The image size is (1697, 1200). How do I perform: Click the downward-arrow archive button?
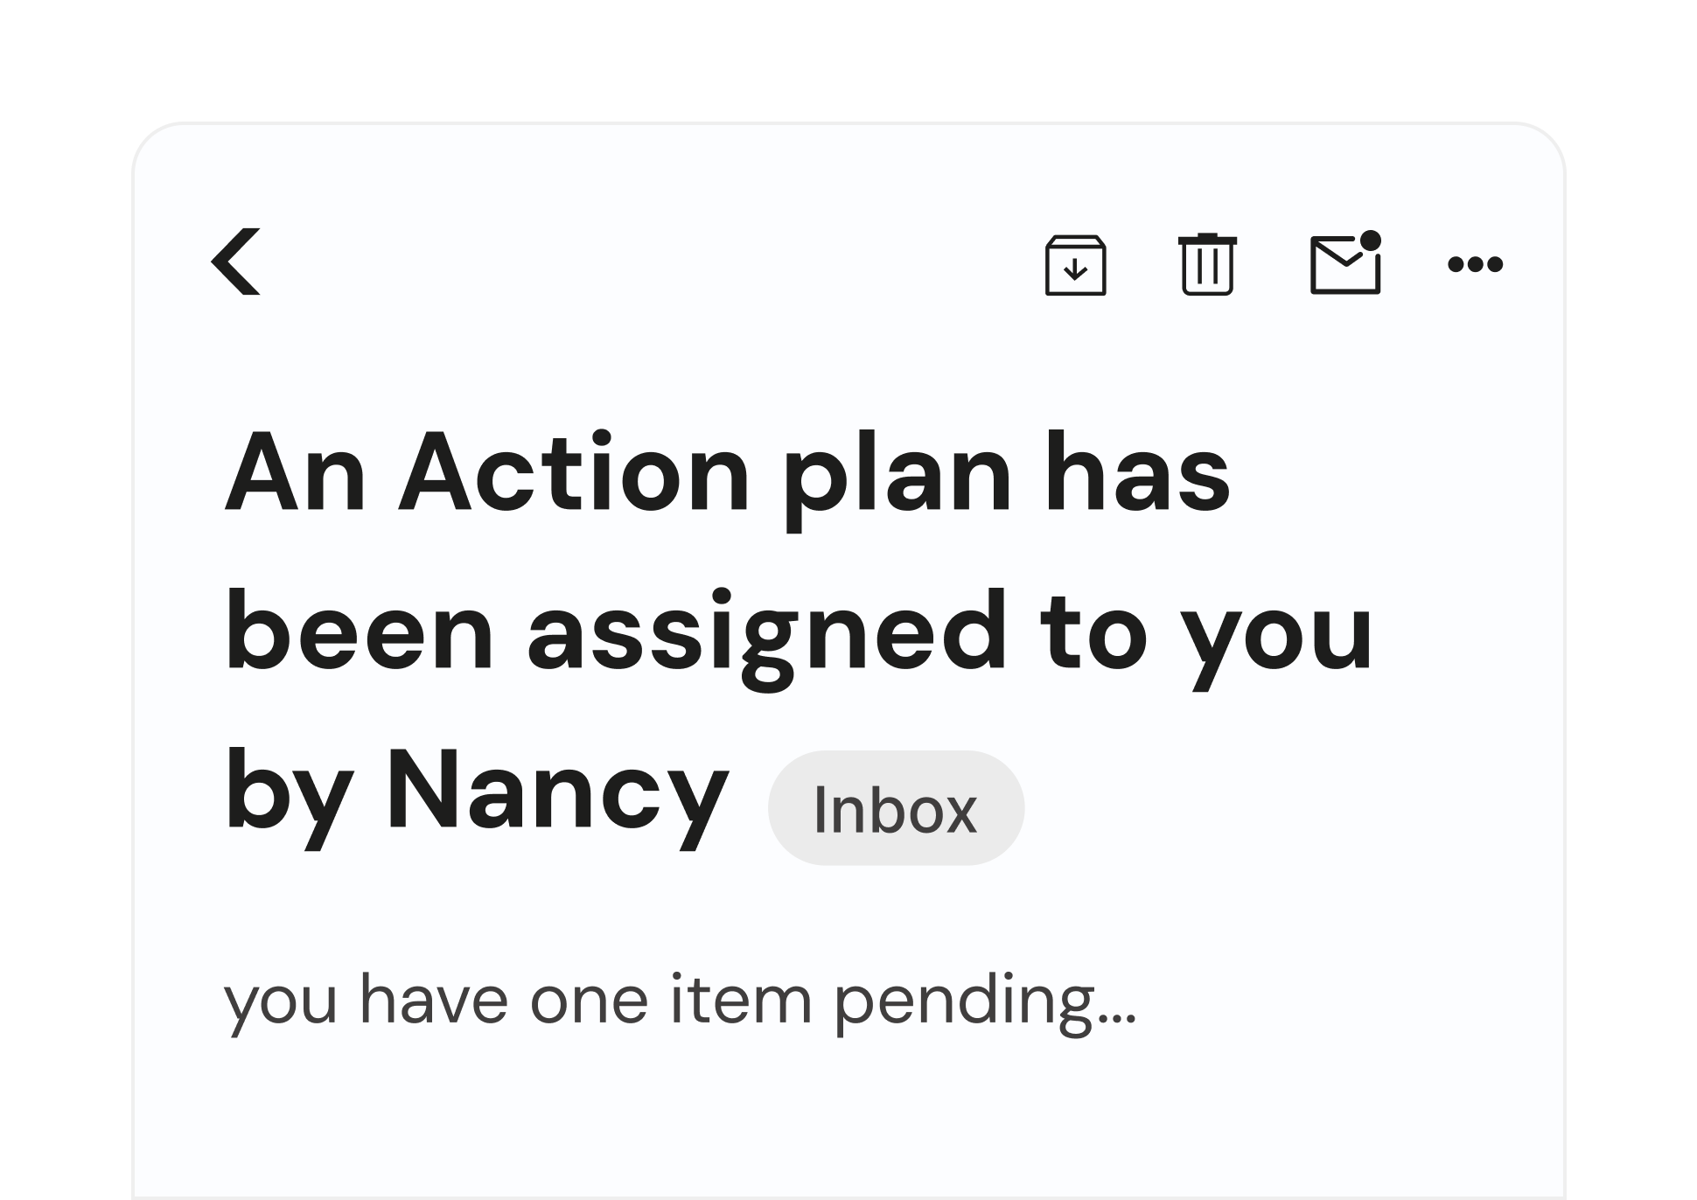pyautogui.click(x=1075, y=264)
